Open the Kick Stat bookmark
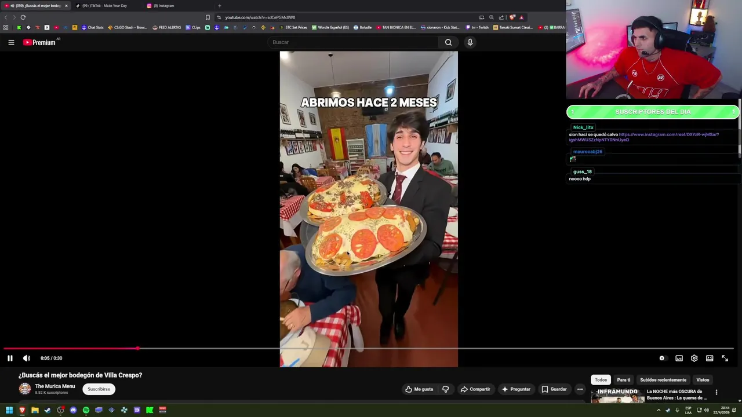 [x=440, y=27]
